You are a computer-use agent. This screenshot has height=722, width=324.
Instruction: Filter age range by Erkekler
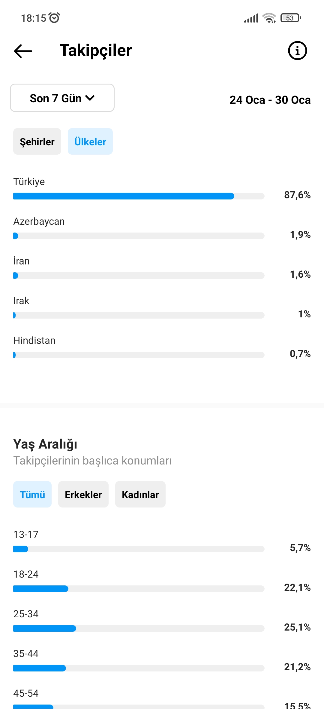[83, 494]
